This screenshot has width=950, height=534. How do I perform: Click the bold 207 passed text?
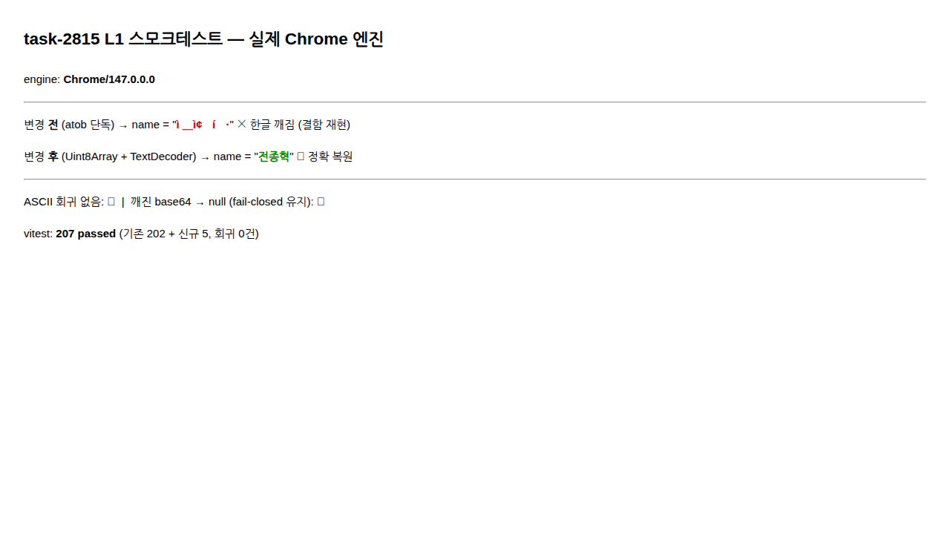(86, 234)
